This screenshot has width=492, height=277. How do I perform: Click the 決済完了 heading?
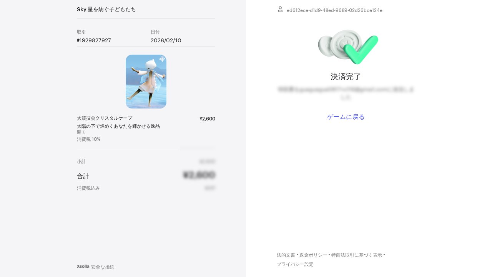click(x=346, y=77)
